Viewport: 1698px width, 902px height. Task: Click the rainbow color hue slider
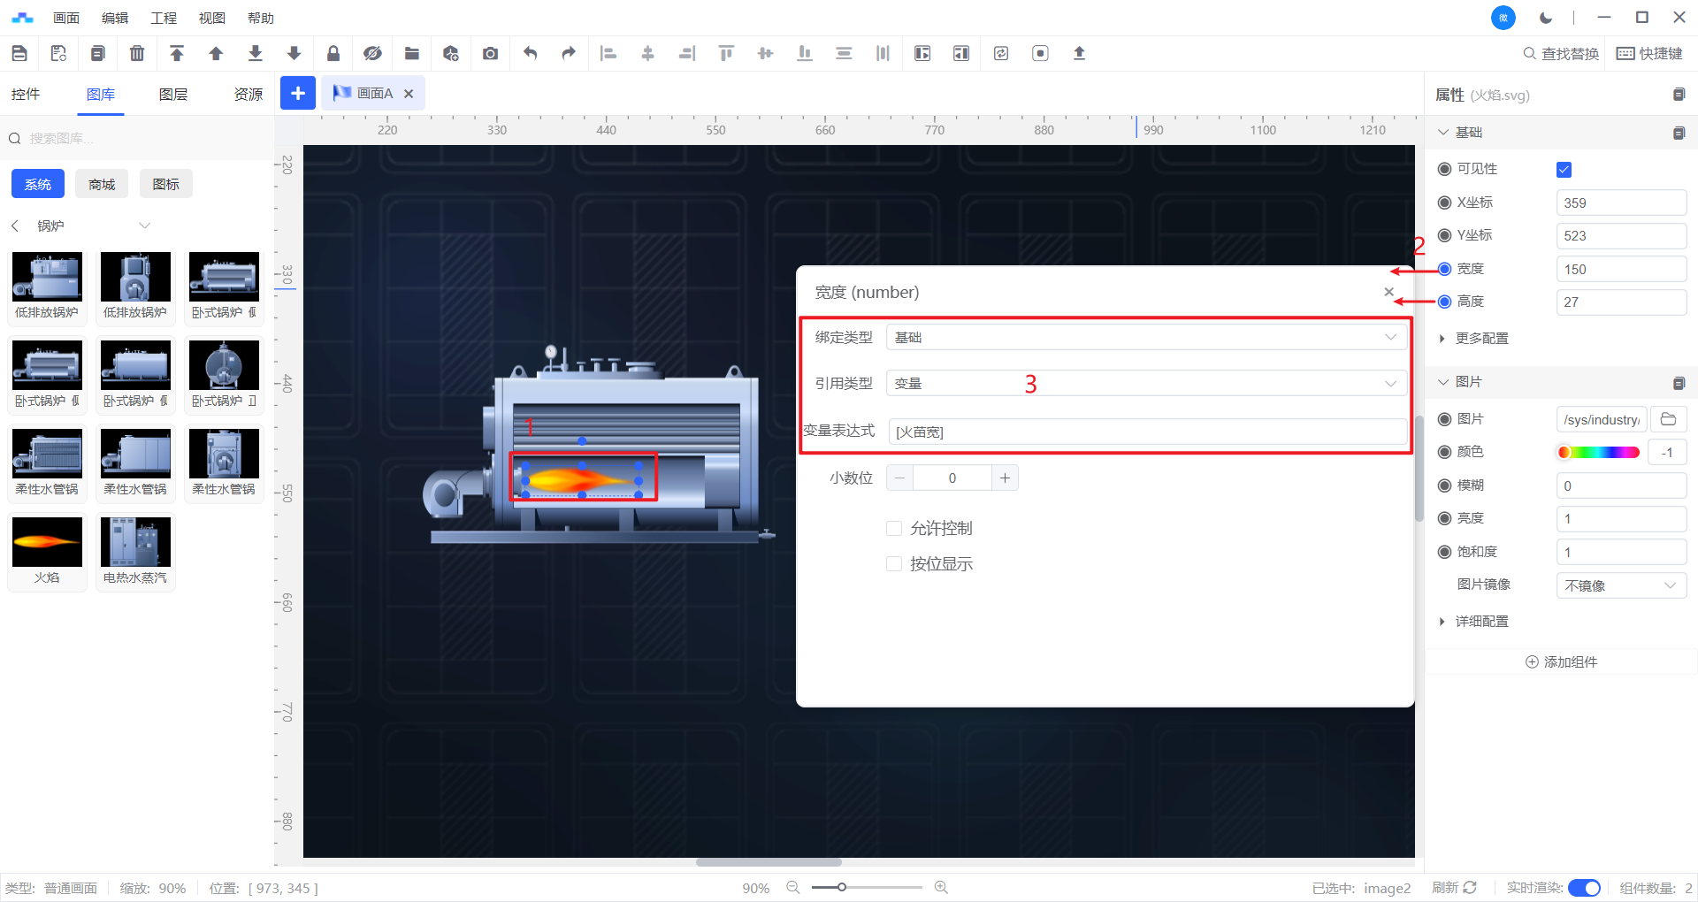click(x=1598, y=453)
